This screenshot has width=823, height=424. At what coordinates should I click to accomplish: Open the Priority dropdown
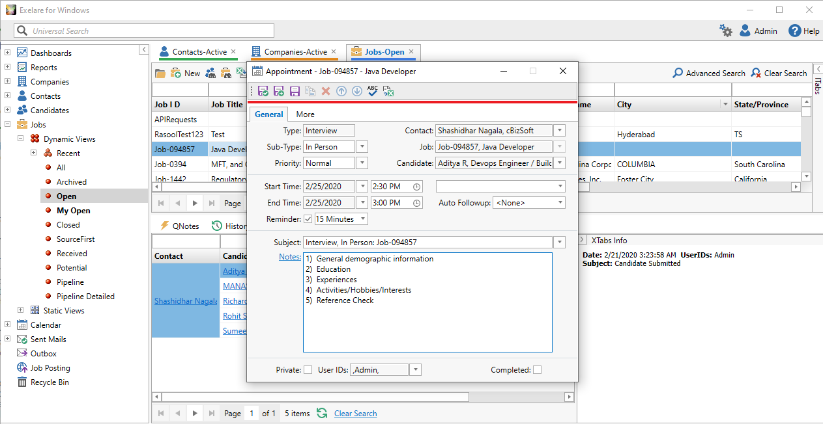[362, 163]
